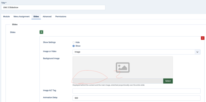Switch to the Module tab
The image size is (206, 102).
tap(6, 17)
